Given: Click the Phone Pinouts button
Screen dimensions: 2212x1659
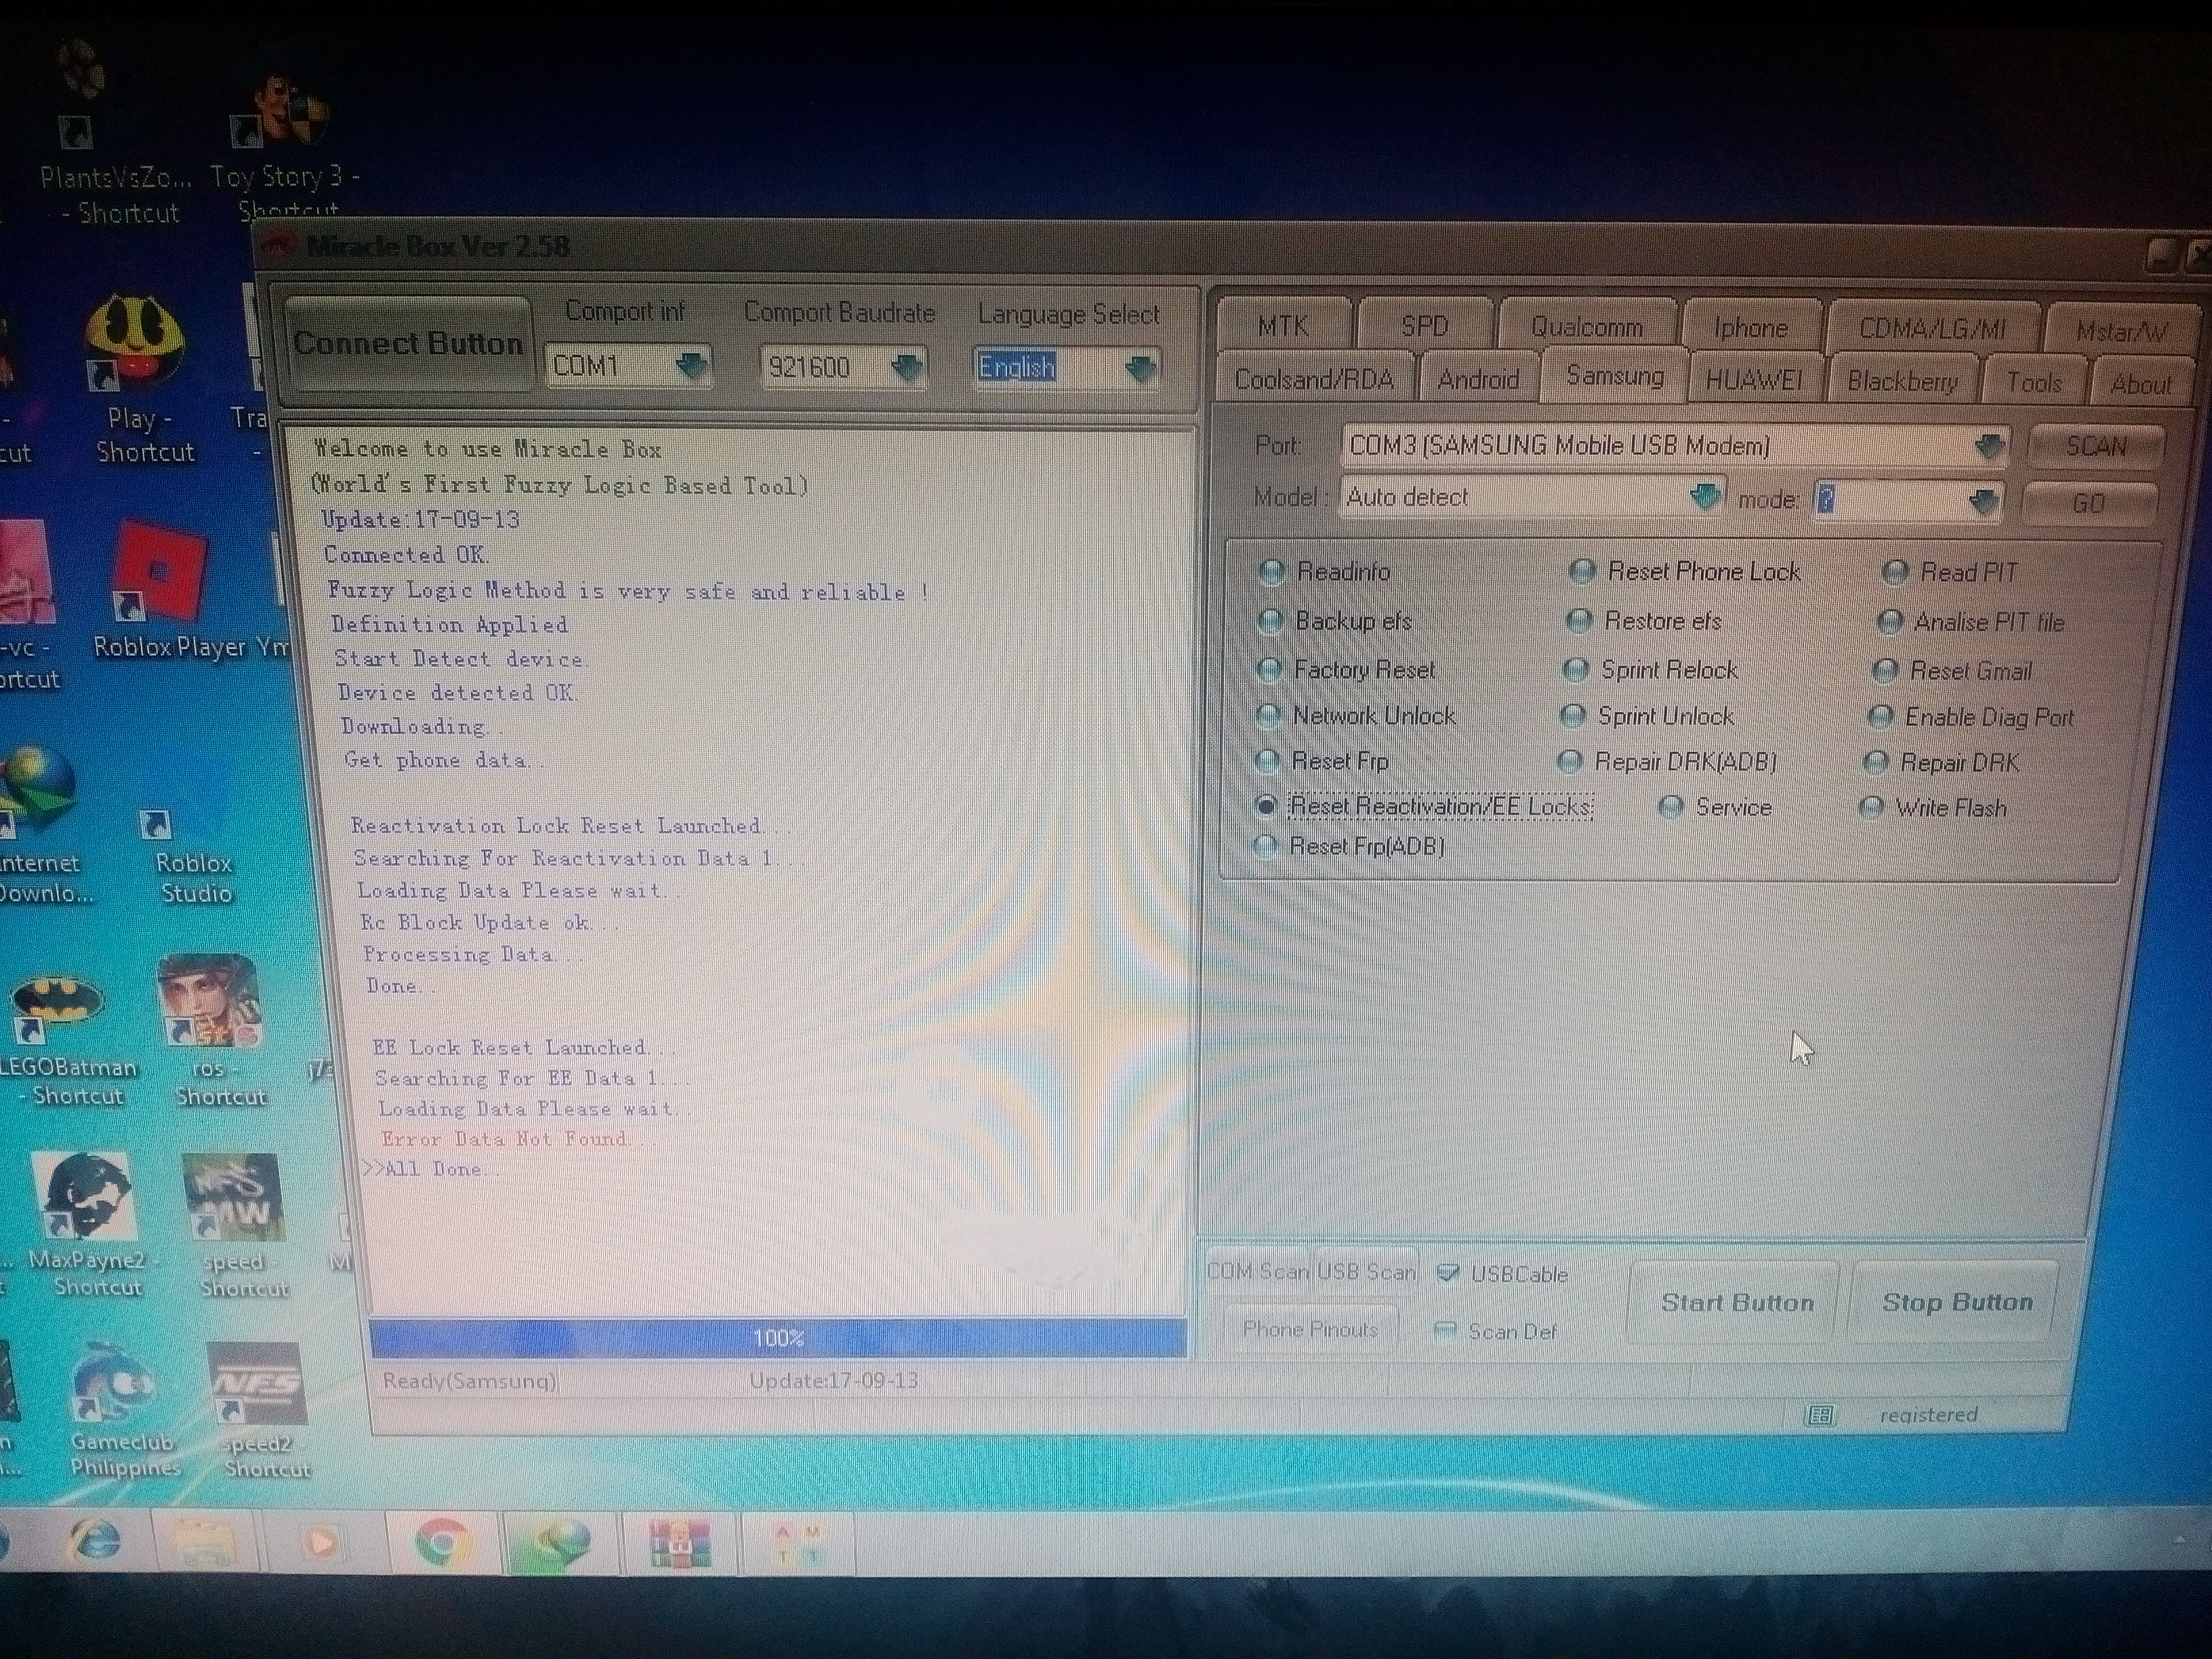Looking at the screenshot, I should click(1310, 1329).
